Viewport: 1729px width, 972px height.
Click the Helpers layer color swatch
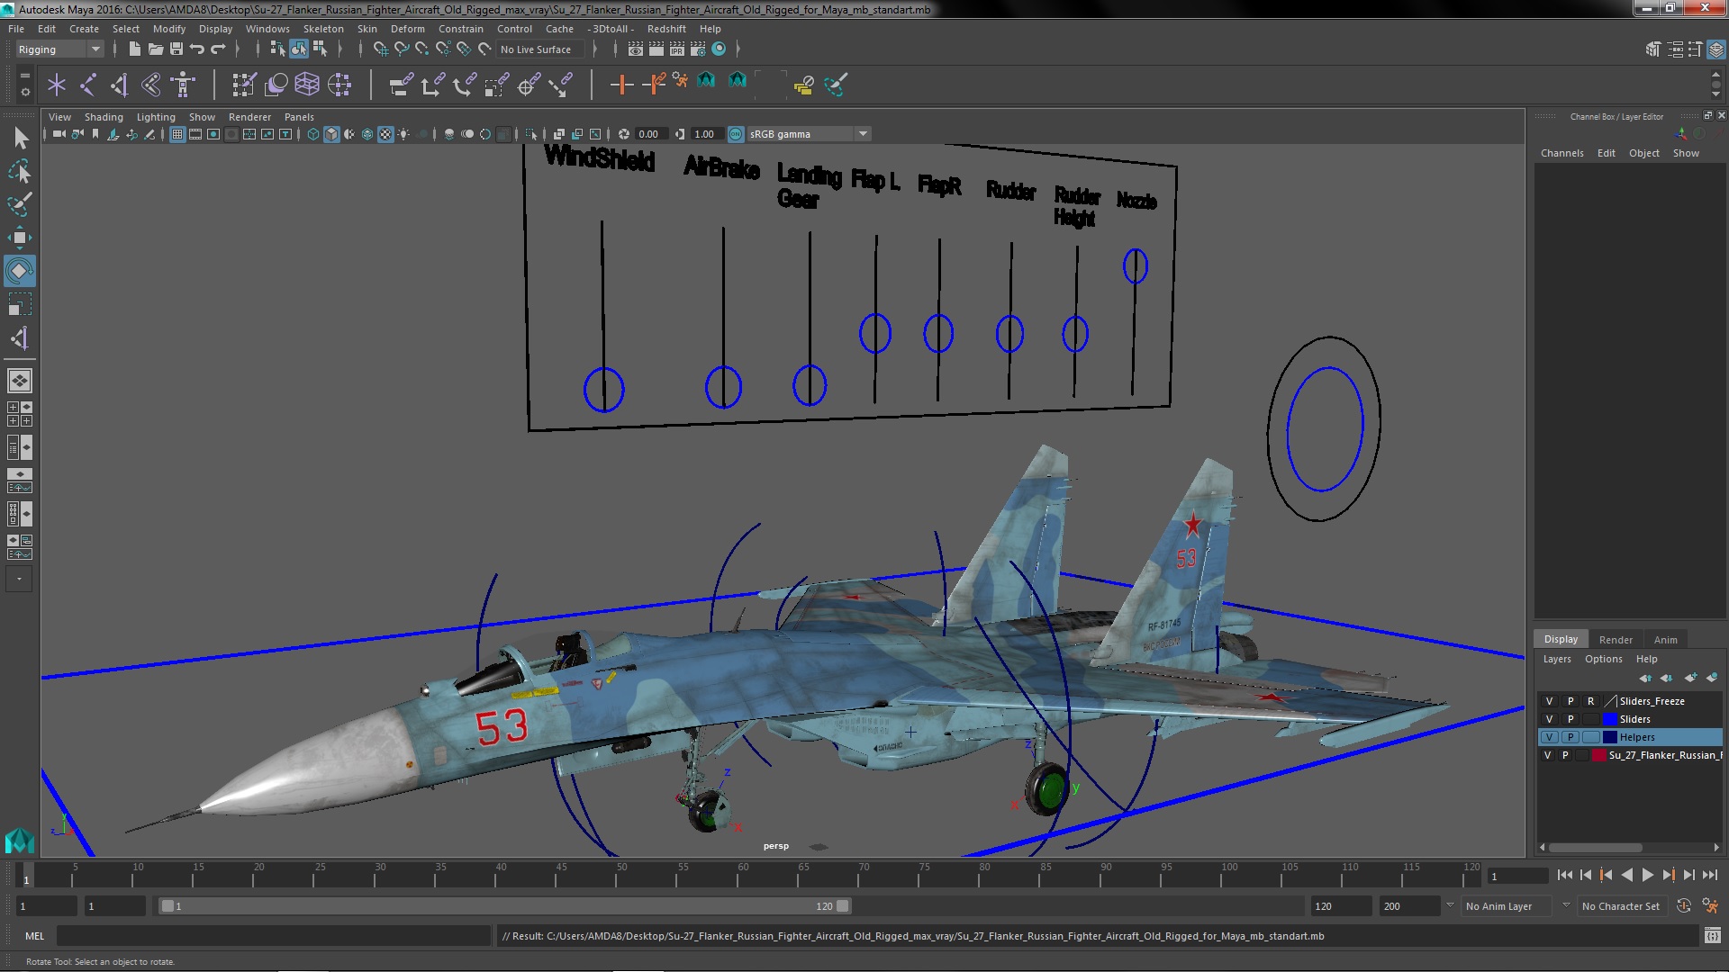coord(1609,737)
